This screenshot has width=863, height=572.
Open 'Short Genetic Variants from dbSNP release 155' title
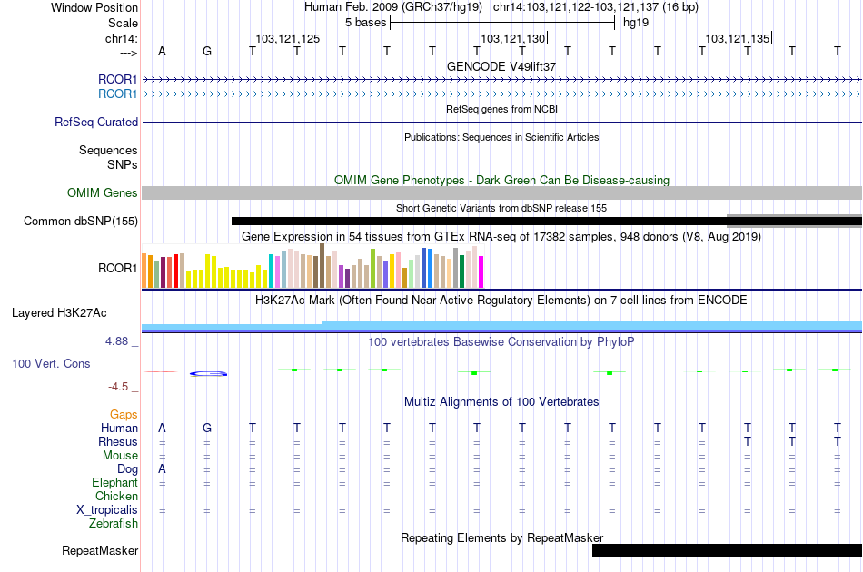[x=501, y=208]
